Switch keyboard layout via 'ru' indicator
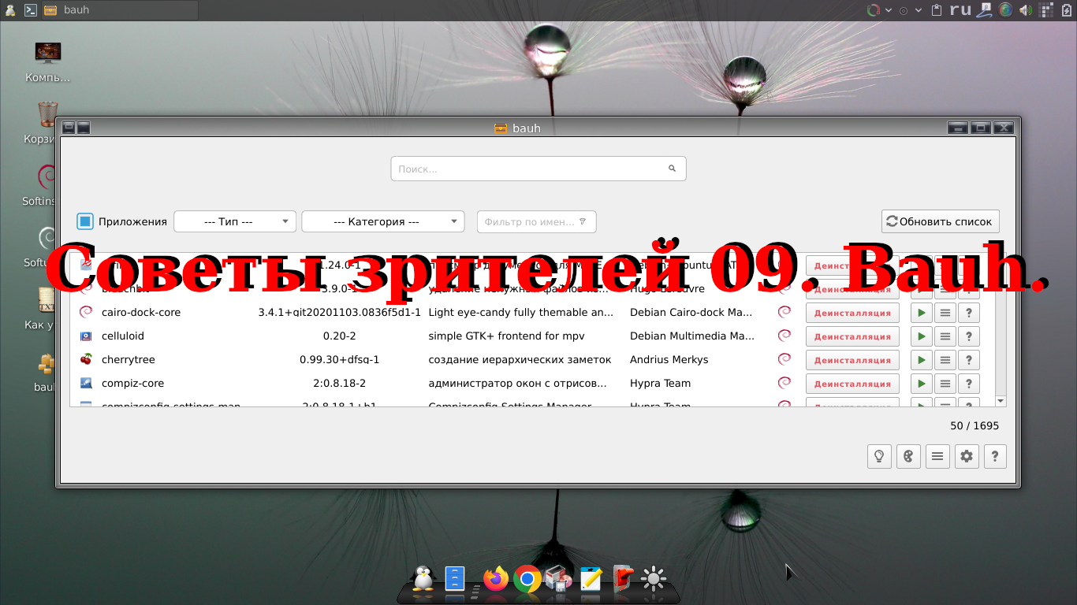1077x605 pixels. (x=960, y=9)
